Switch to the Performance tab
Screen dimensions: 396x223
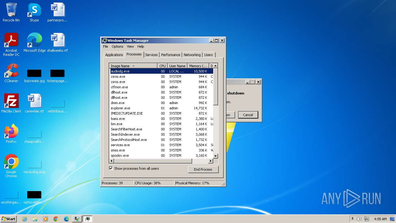click(x=170, y=55)
